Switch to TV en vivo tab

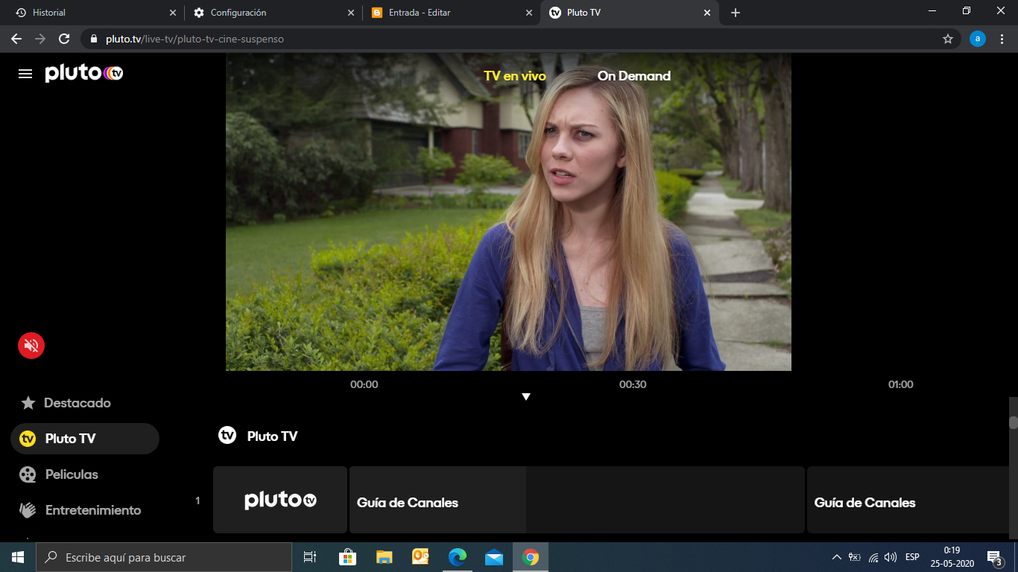pos(515,76)
